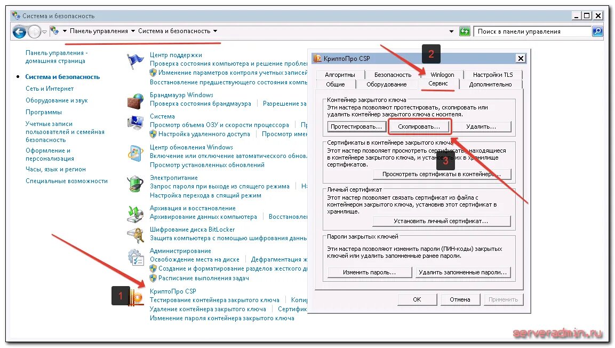Click the Архивация и восстановление icon
Screen dimensions: 615x348
(x=135, y=214)
